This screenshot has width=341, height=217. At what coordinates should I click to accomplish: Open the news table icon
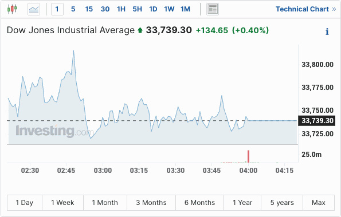point(213,9)
